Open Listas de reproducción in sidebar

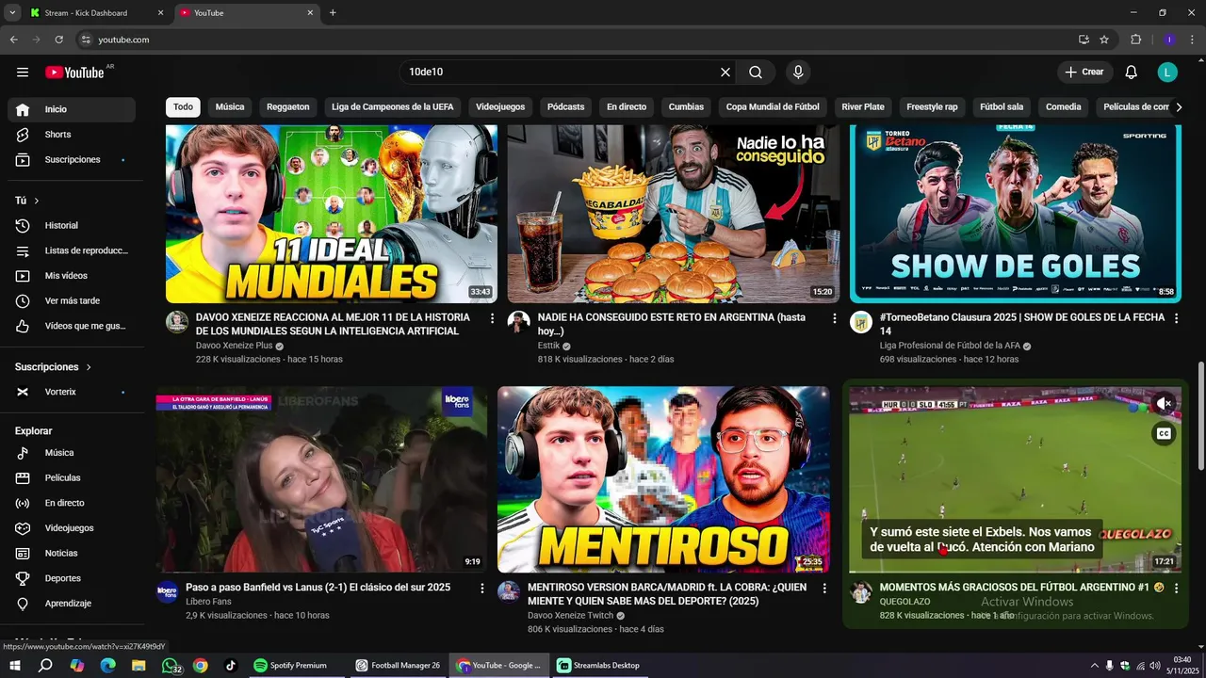72,250
